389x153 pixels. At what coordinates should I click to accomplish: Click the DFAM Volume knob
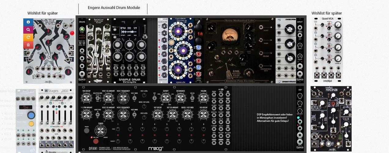click(x=204, y=98)
